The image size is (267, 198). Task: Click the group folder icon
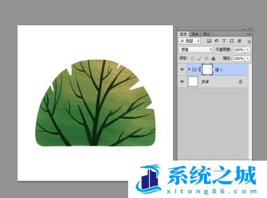[x=194, y=69]
